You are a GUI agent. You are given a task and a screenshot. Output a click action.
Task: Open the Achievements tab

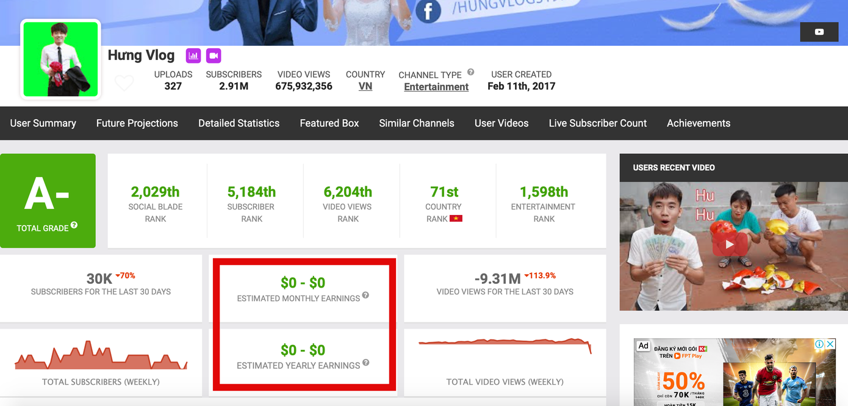(x=699, y=123)
